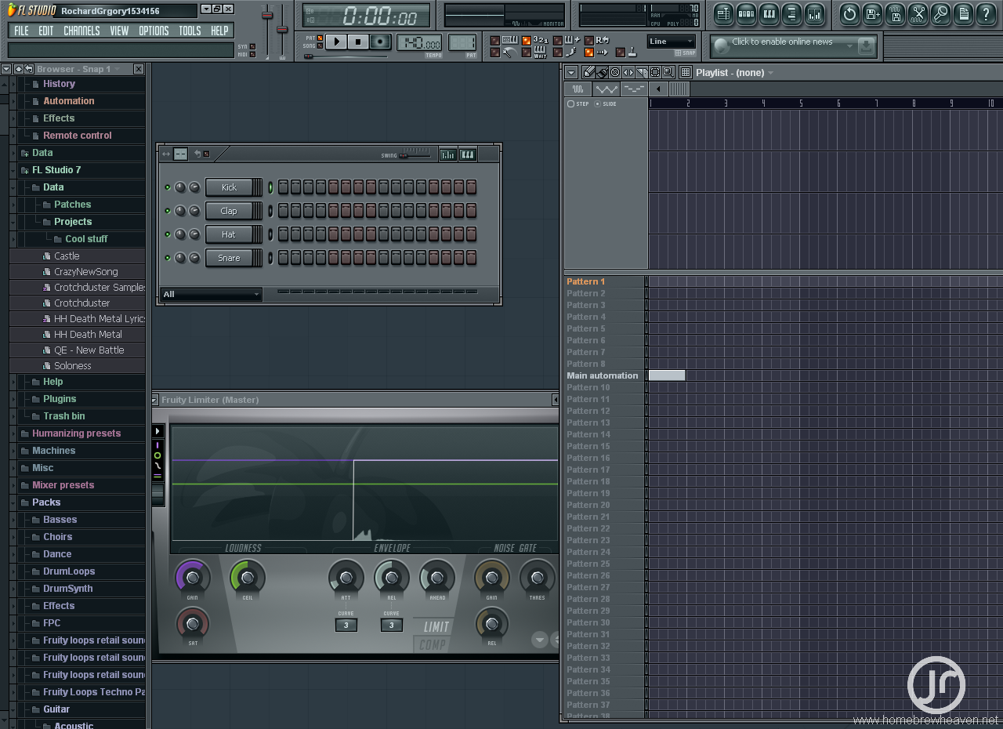Image resolution: width=1003 pixels, height=729 pixels.
Task: Toggle the Kick channel mute LED
Action: [x=167, y=187]
